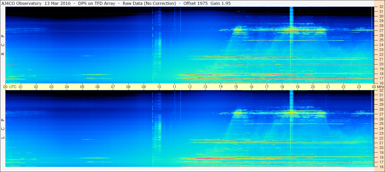Click the 18 hour tick on the UTC time axis

tap(282, 87)
